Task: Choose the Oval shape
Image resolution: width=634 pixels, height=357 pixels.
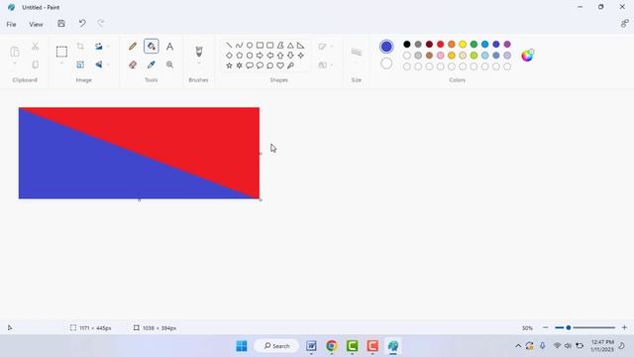Action: [x=250, y=45]
